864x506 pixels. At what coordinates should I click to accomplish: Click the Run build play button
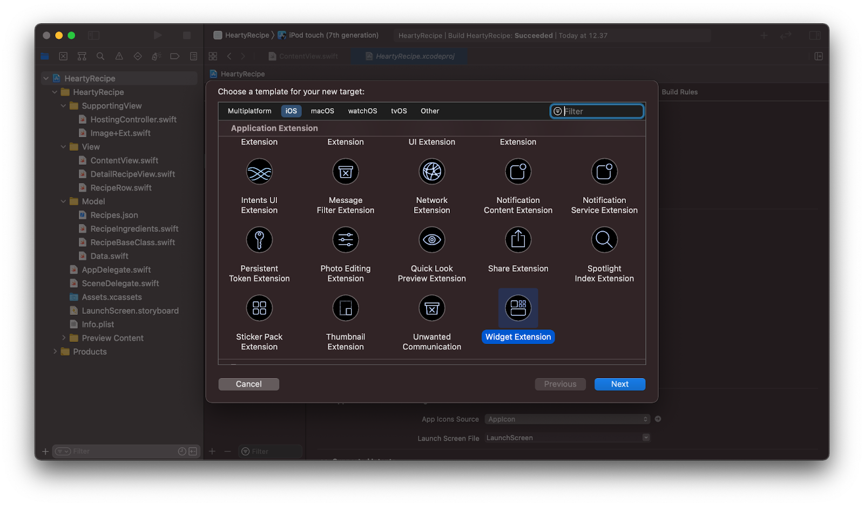point(158,35)
